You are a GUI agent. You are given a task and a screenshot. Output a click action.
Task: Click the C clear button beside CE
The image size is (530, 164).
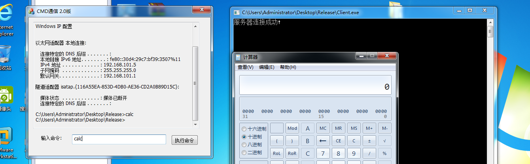pyautogui.click(x=354, y=141)
